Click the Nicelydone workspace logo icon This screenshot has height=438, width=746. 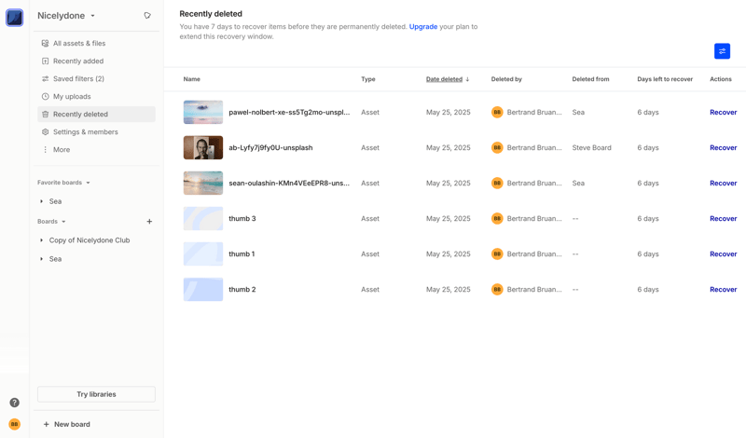click(x=14, y=18)
